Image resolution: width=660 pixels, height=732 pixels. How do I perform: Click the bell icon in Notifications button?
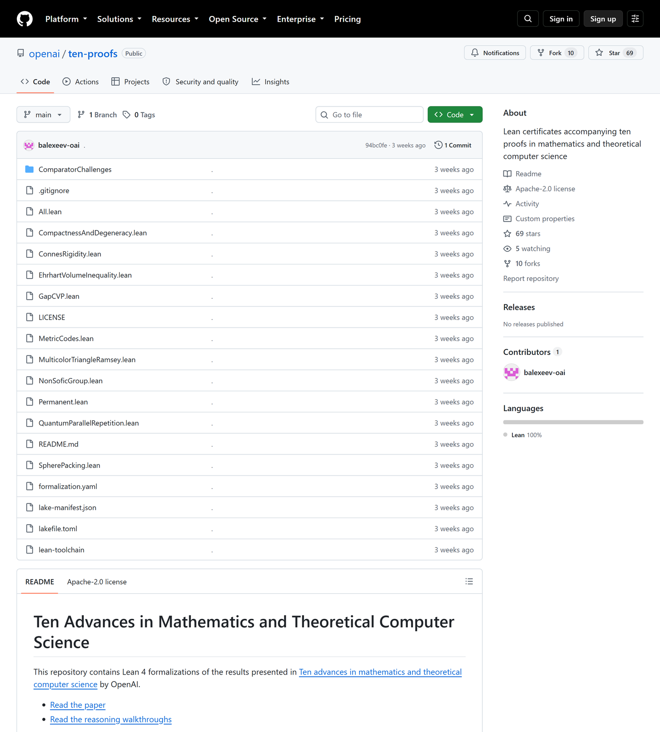point(475,53)
